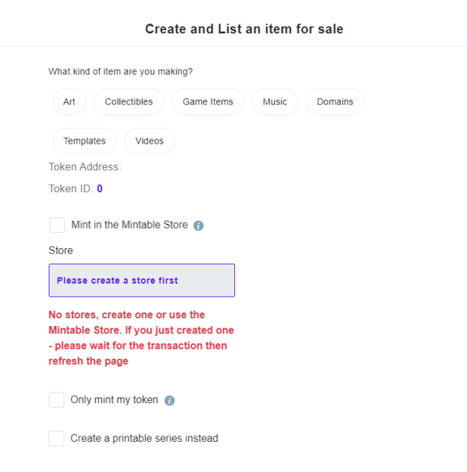Enable Mint in the Mintable Store checkbox

[x=58, y=225]
